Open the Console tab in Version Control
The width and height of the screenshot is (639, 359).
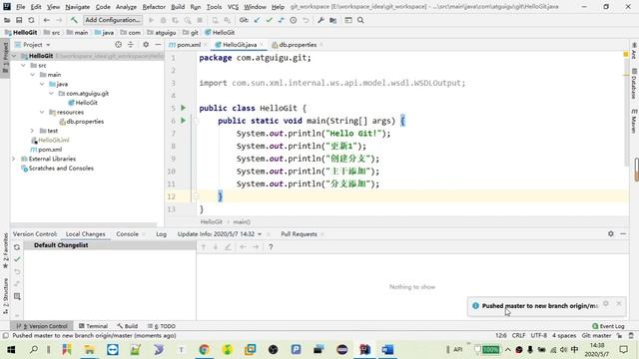[x=127, y=234]
